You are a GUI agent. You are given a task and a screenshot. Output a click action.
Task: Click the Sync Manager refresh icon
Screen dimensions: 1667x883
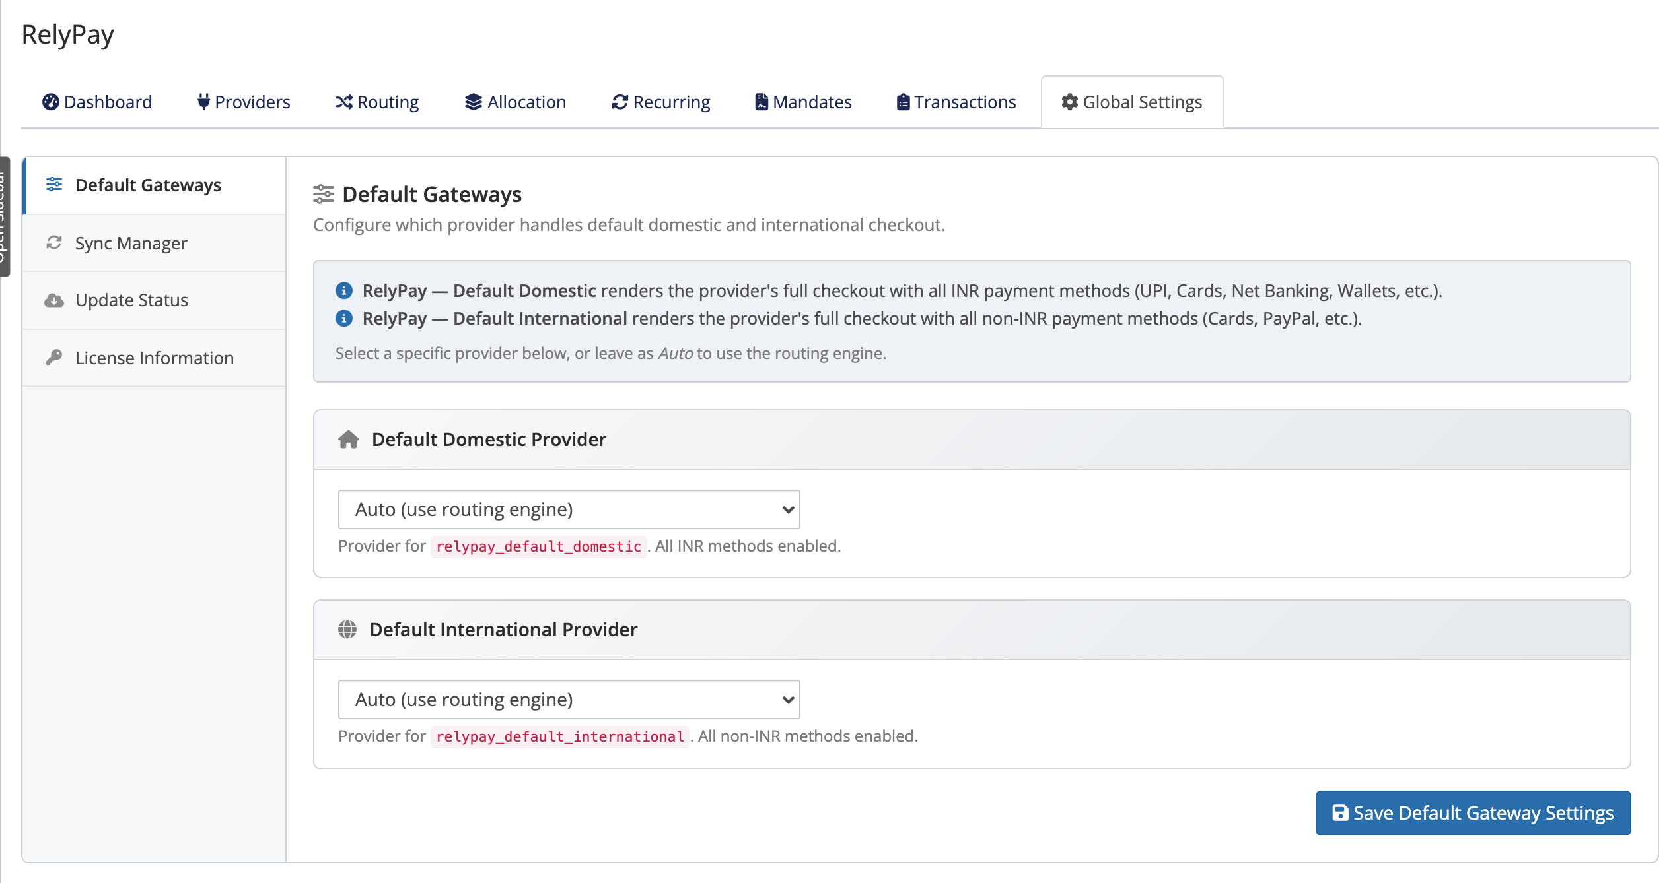pos(54,242)
